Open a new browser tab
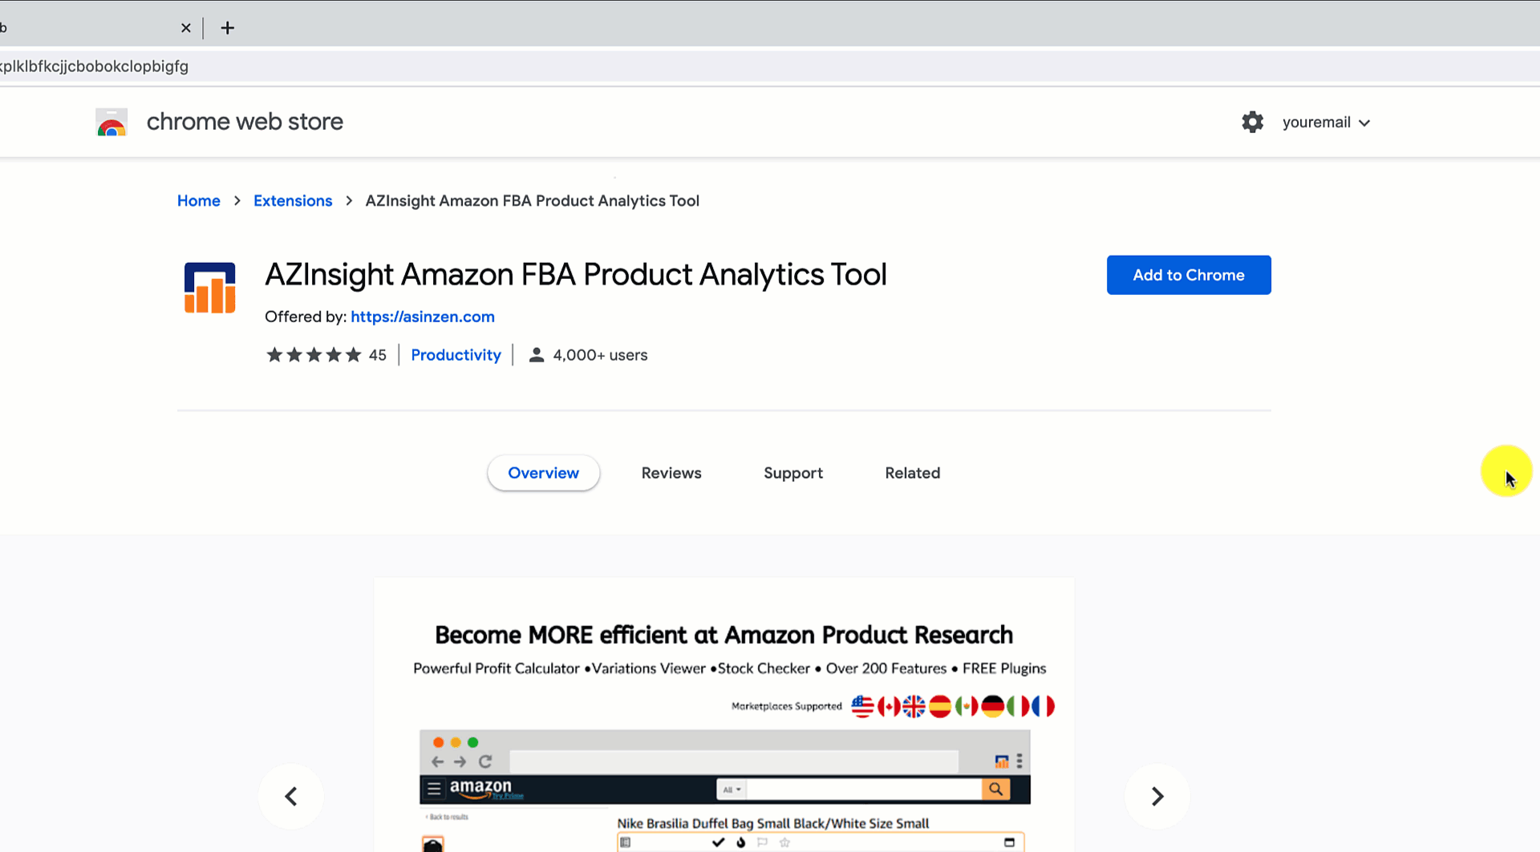The image size is (1540, 852). [228, 28]
